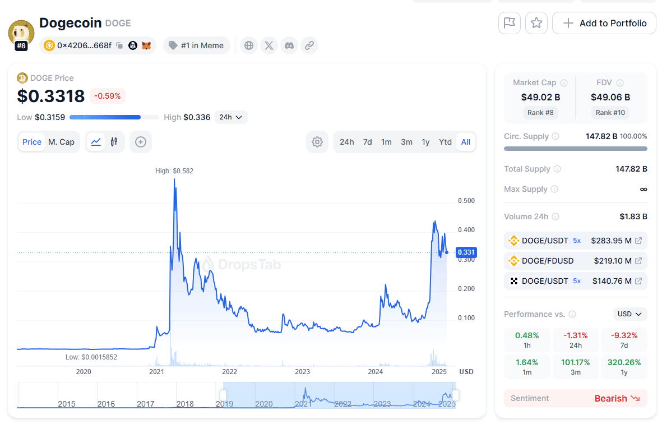Set chart range to 1y

point(425,142)
